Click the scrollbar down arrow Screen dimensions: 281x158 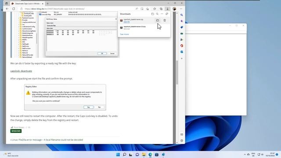pos(177,142)
